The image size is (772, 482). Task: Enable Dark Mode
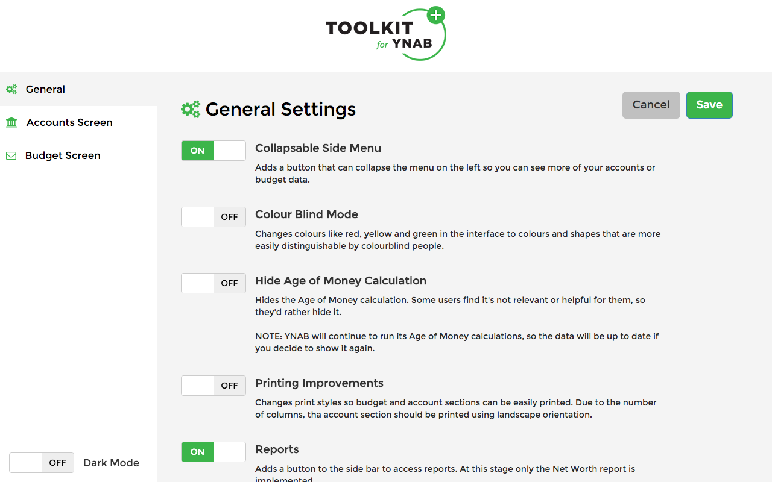[41, 462]
